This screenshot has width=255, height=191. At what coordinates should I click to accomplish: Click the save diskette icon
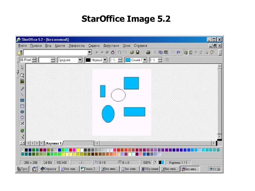coord(138,52)
